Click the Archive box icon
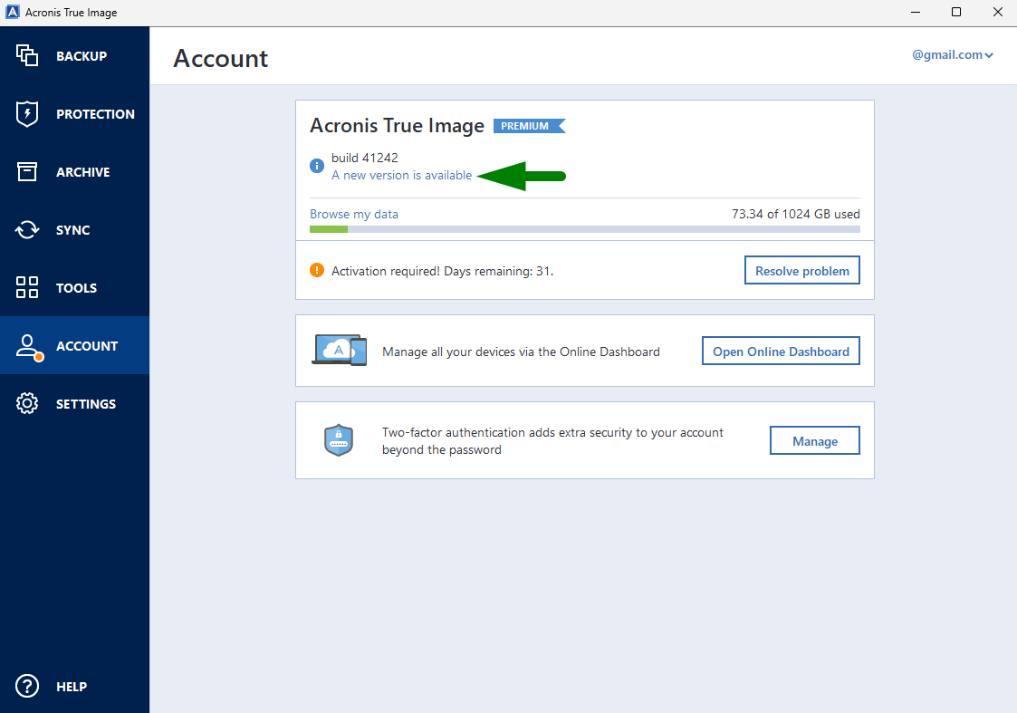The image size is (1017, 713). click(x=27, y=171)
